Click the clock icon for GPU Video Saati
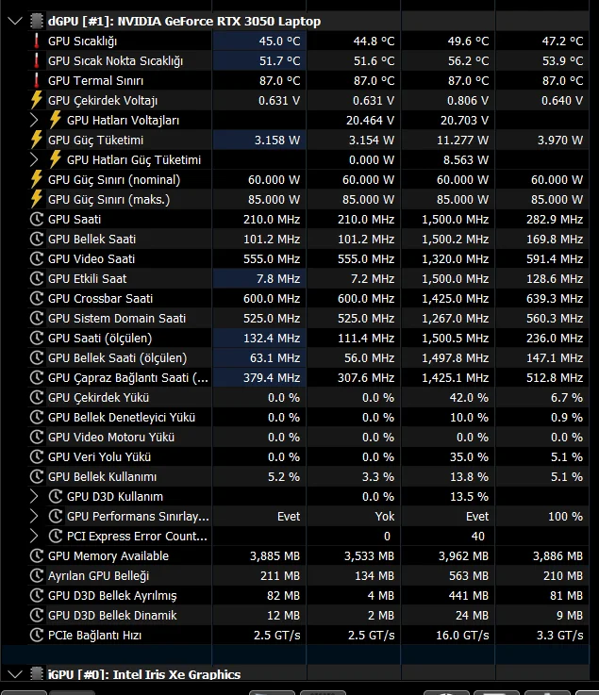Screen dimensions: 599x695 (37, 258)
